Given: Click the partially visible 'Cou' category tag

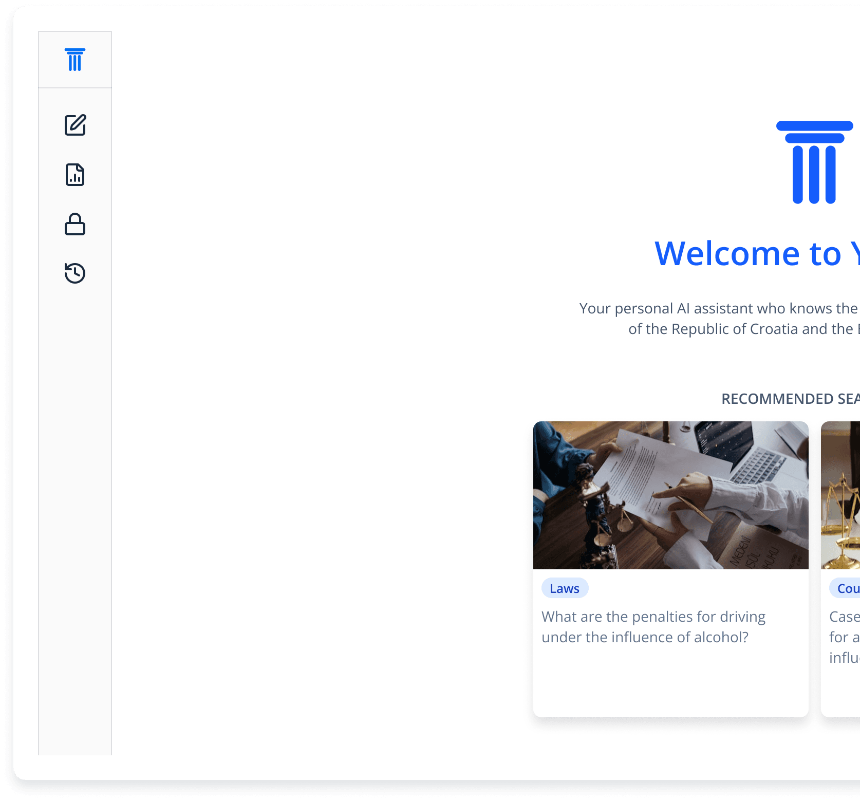Looking at the screenshot, I should [847, 588].
